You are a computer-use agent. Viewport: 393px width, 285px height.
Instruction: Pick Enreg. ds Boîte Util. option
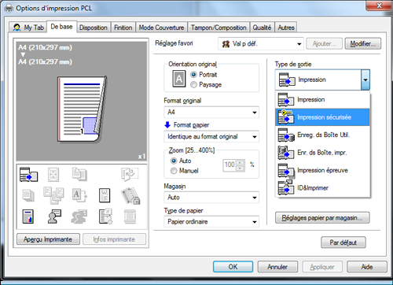[322, 135]
